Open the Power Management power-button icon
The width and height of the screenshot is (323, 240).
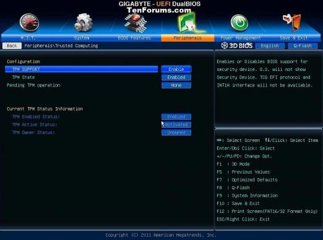[239, 23]
